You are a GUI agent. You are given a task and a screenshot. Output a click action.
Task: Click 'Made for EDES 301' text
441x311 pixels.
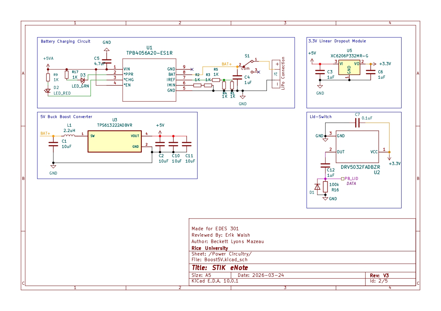(x=215, y=229)
